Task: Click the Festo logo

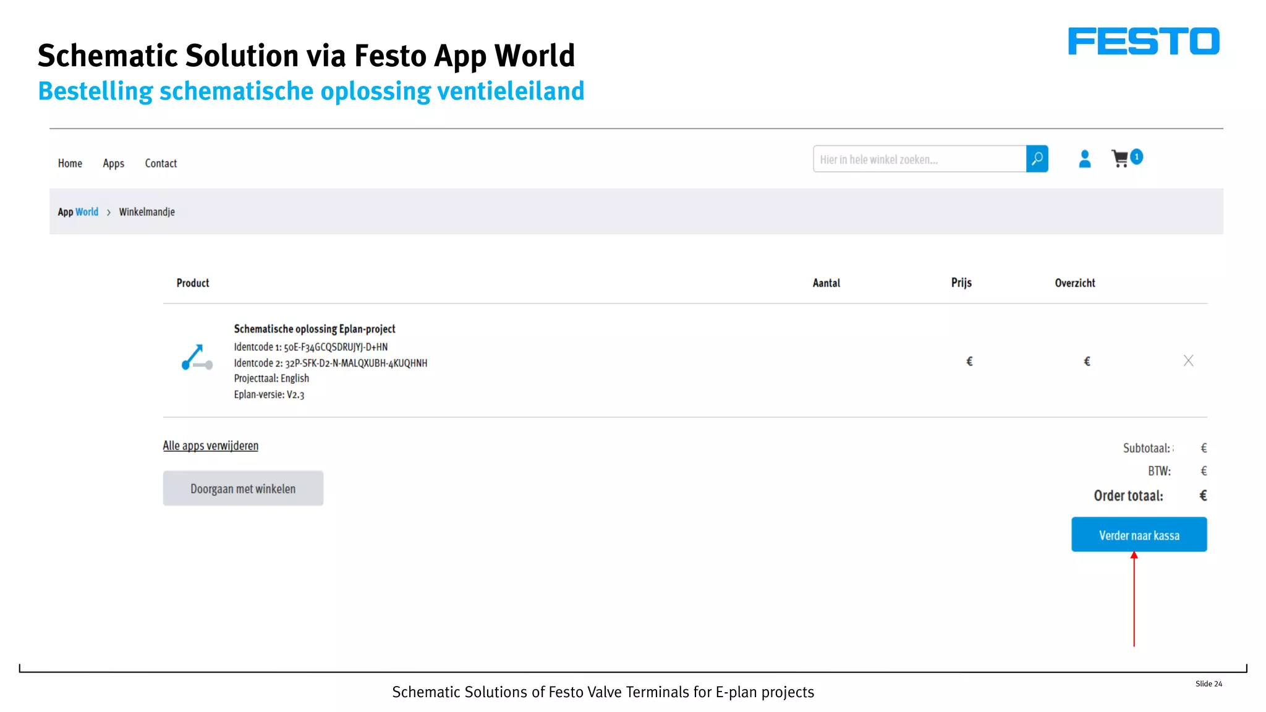Action: (x=1143, y=41)
